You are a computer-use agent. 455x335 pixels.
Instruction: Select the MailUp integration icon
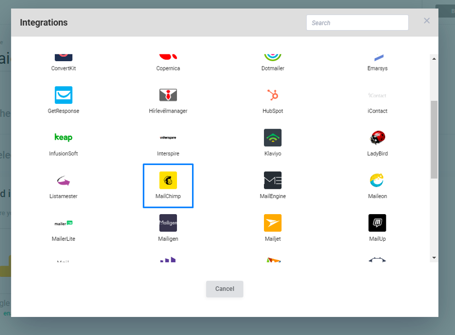(x=377, y=222)
